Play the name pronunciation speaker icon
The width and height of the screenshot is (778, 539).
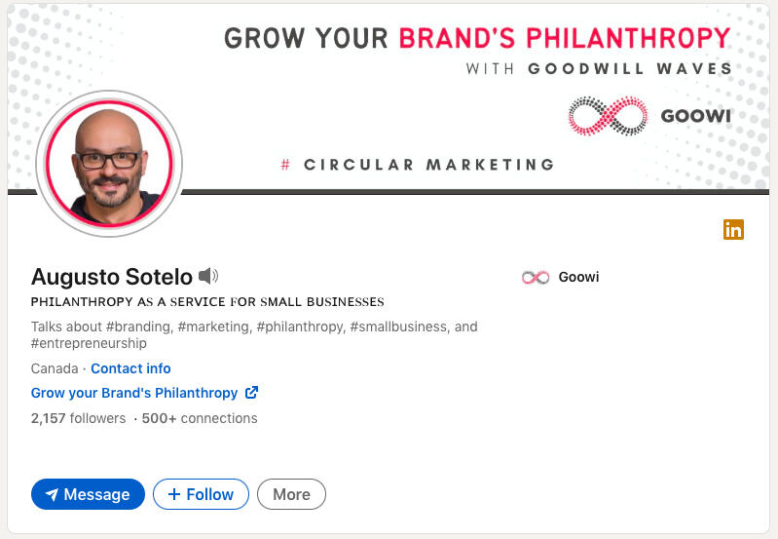208,277
